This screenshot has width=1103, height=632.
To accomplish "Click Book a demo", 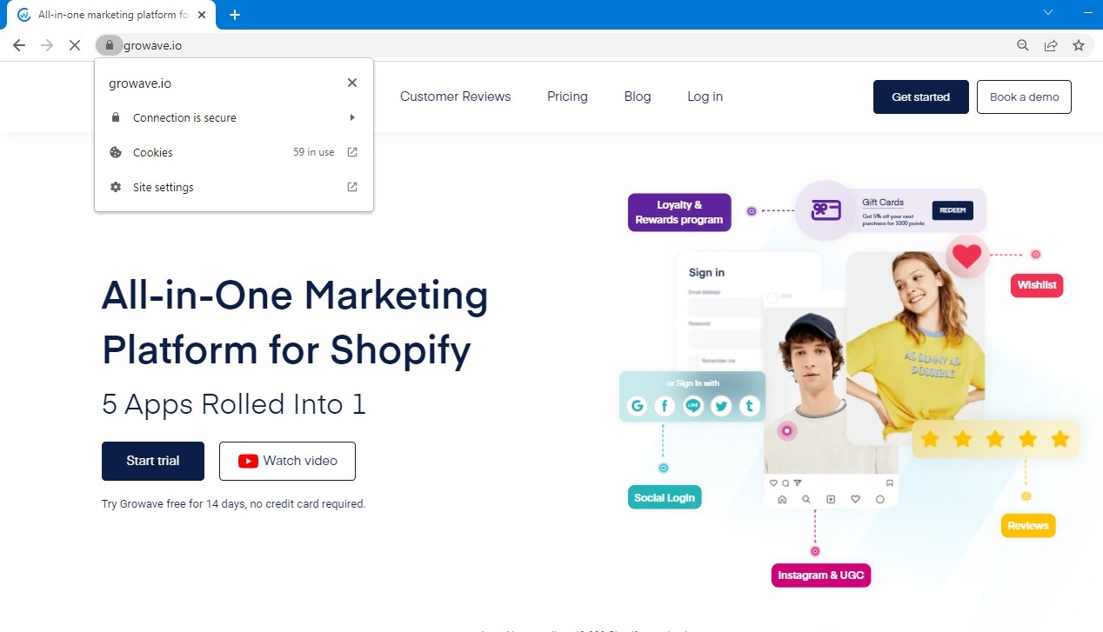I will pos(1024,96).
